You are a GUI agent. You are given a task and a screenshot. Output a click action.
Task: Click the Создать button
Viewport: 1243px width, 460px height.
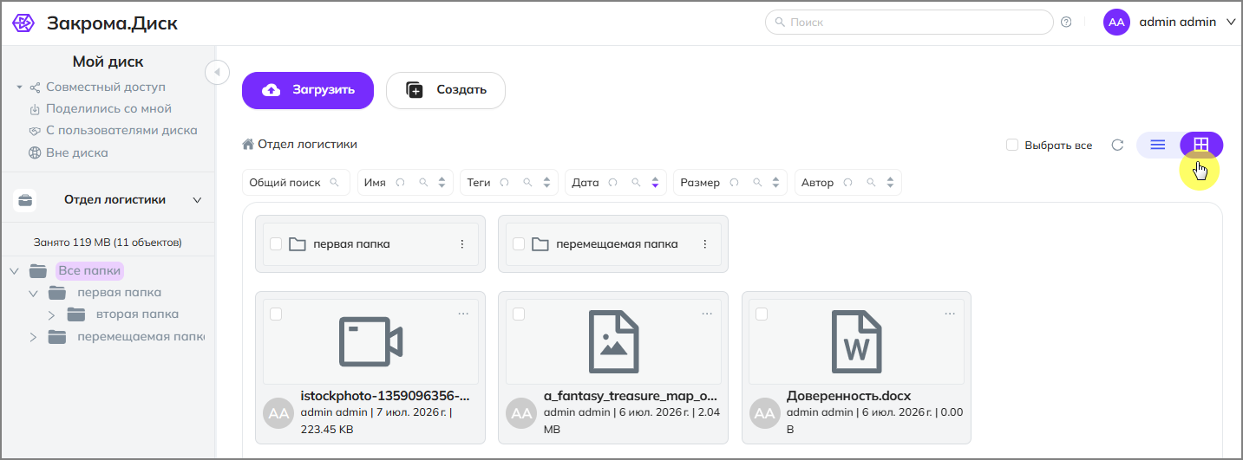click(446, 90)
